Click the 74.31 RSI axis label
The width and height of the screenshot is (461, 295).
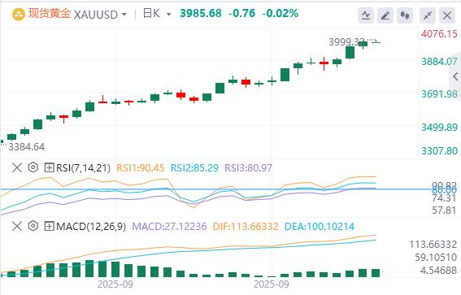point(444,198)
